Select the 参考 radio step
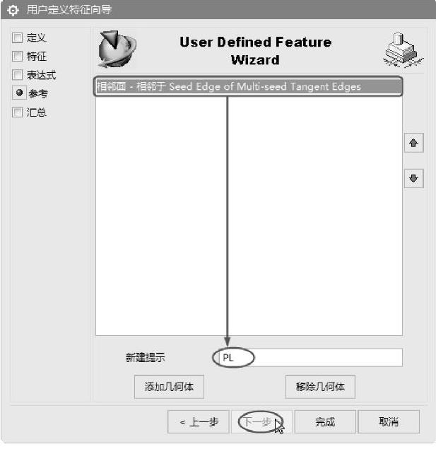 pos(19,93)
